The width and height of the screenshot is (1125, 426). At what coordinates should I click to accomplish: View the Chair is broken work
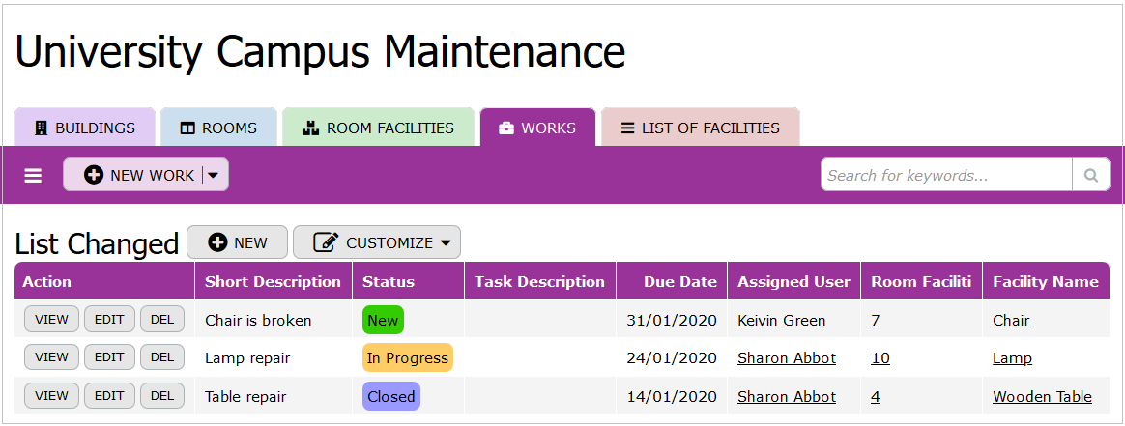click(x=51, y=319)
